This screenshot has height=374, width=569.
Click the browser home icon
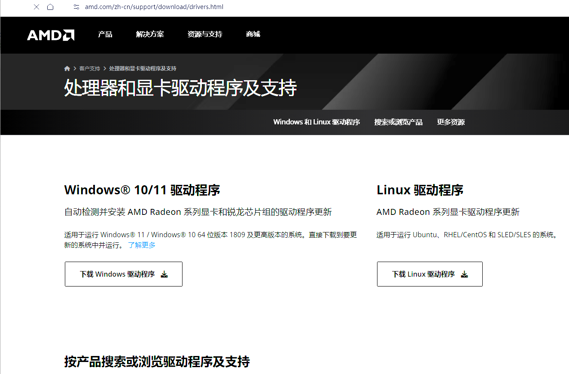(50, 7)
